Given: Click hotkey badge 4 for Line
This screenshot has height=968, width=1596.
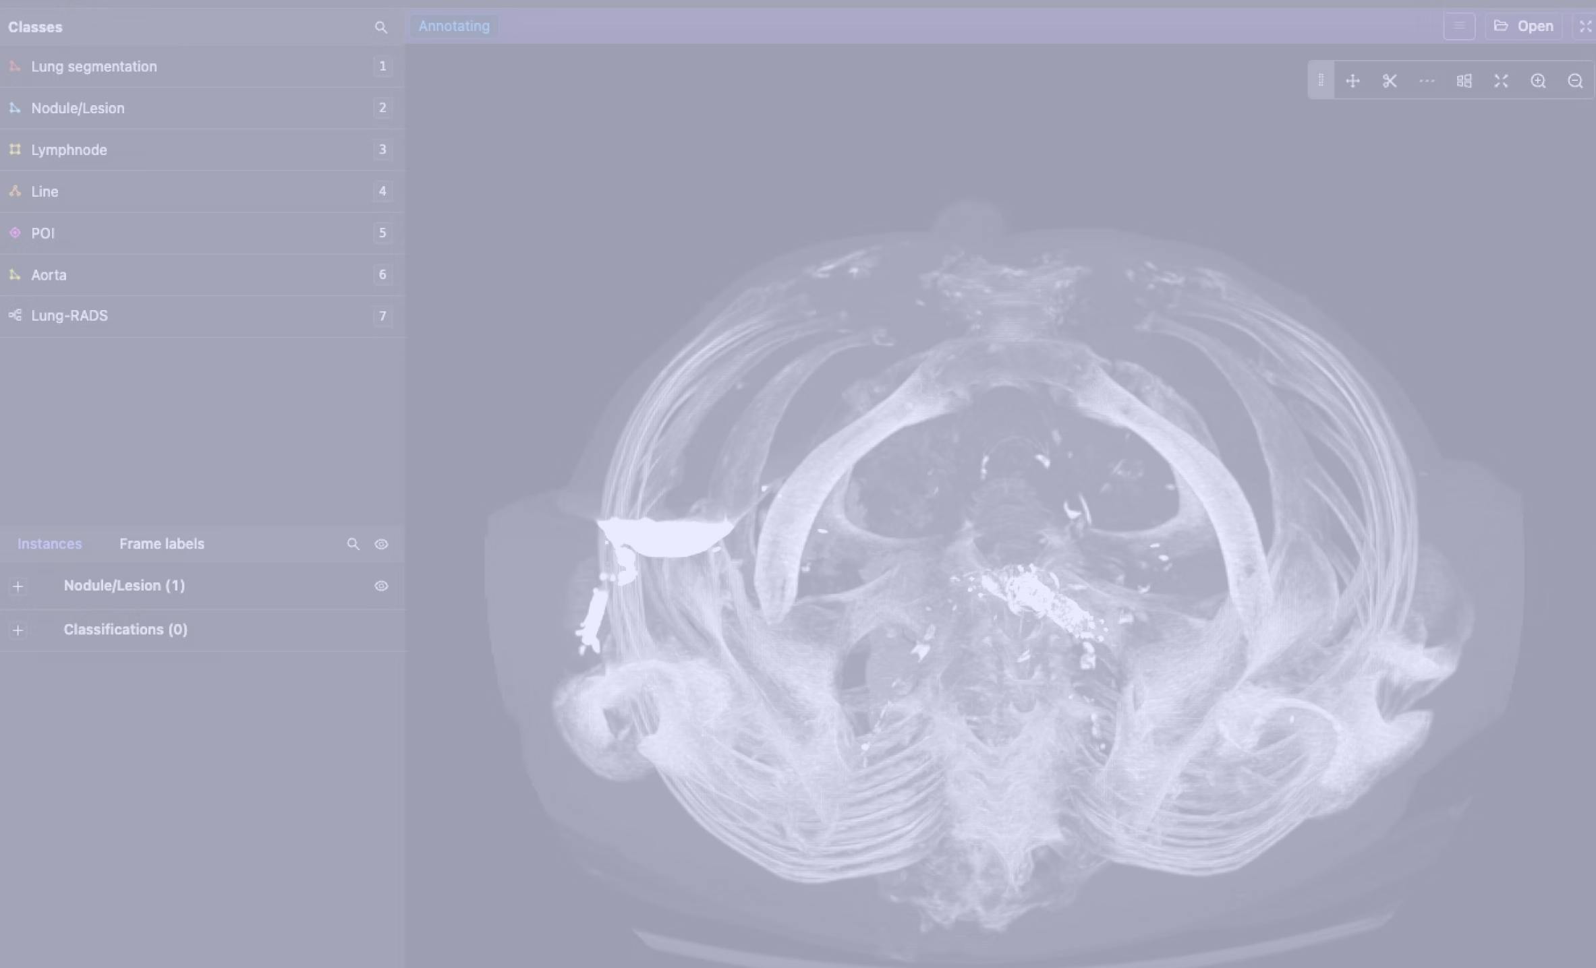Looking at the screenshot, I should 382,191.
